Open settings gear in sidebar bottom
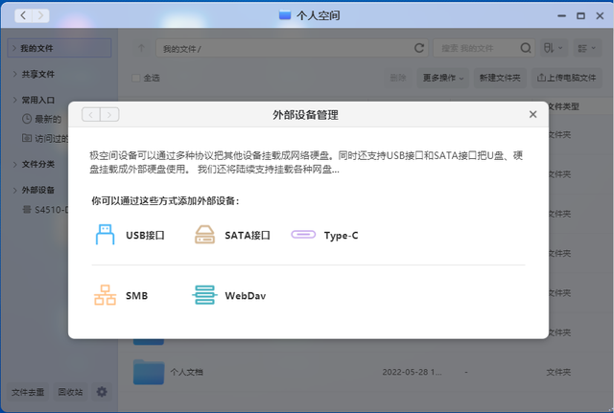614x413 pixels. click(102, 392)
